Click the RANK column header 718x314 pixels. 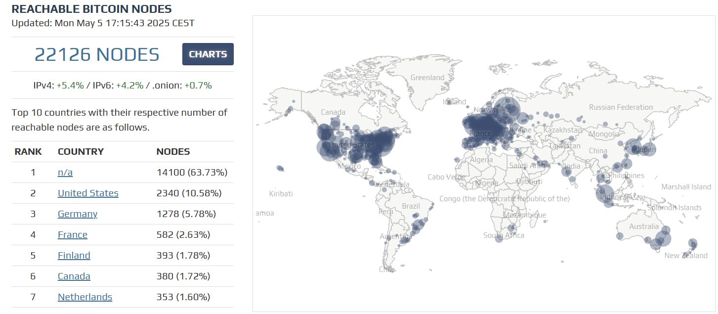click(x=28, y=152)
